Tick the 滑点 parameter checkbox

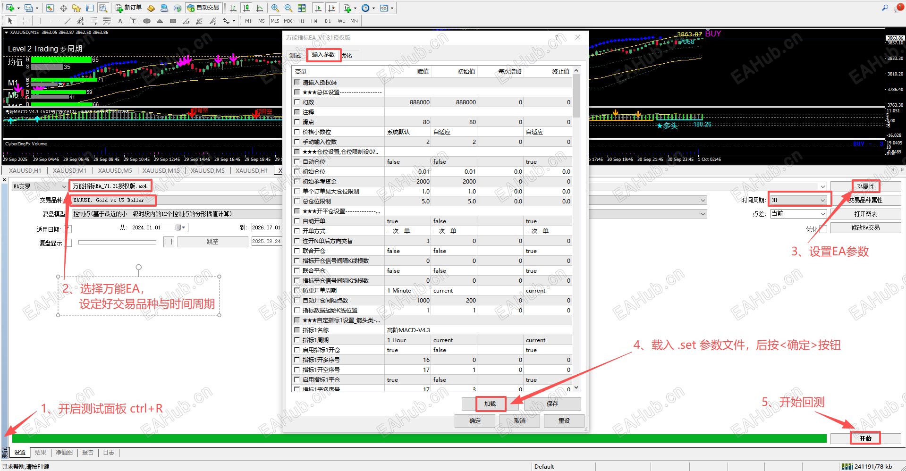pos(297,122)
